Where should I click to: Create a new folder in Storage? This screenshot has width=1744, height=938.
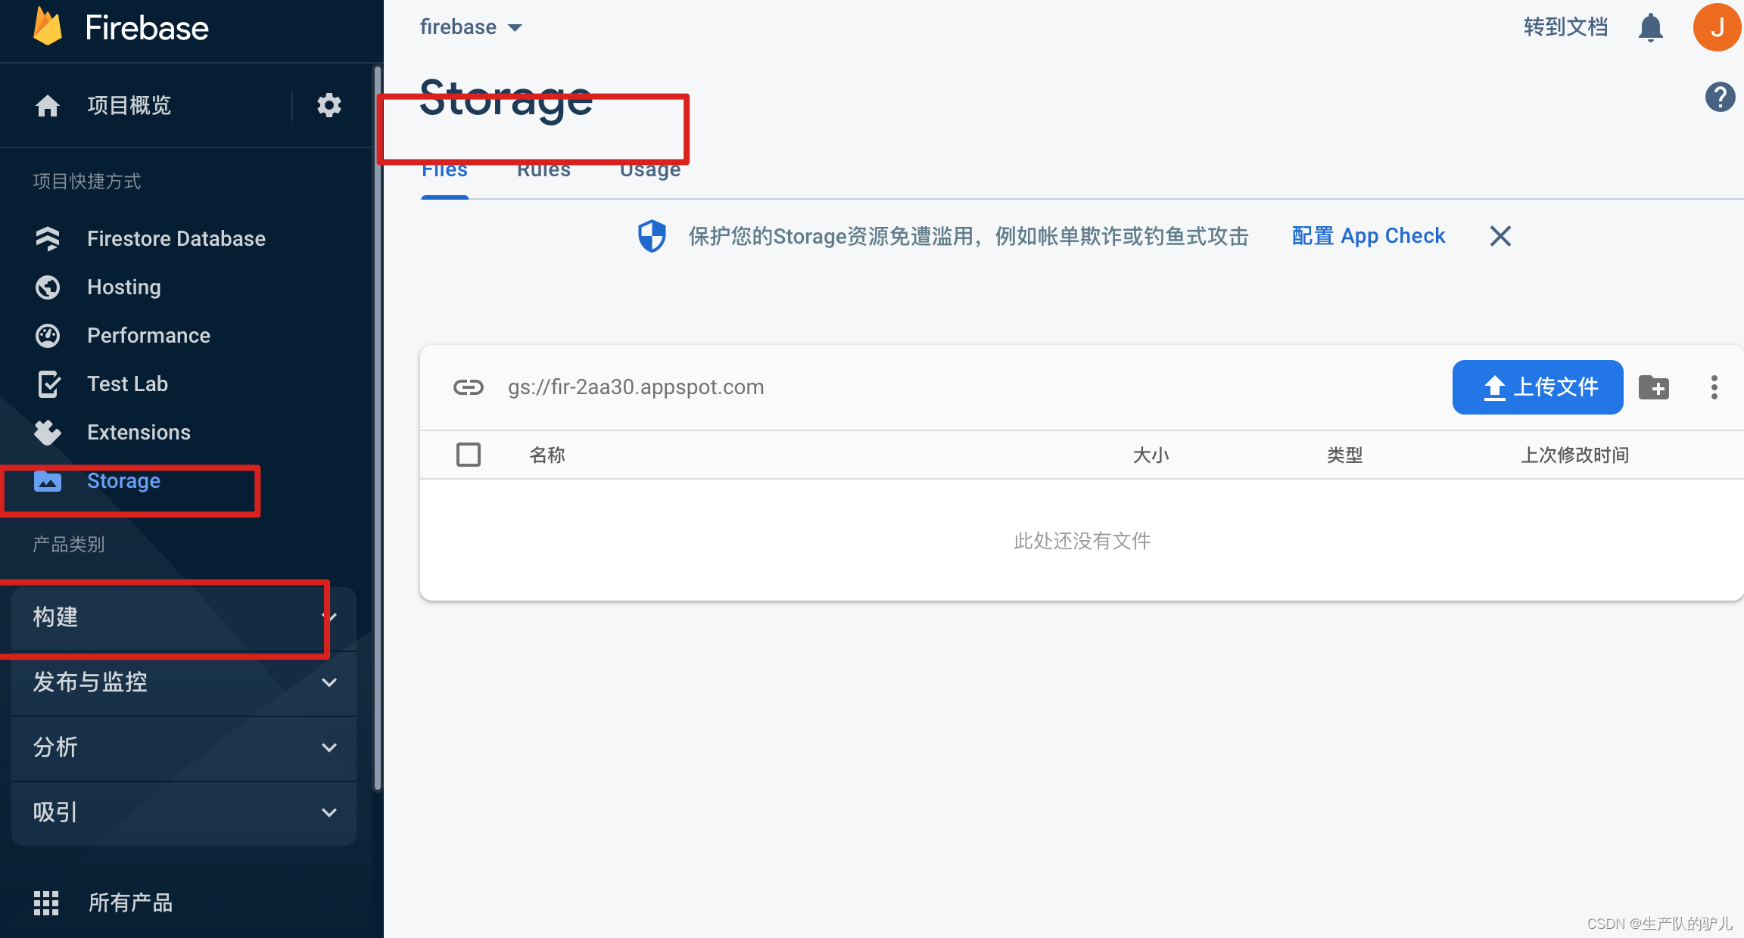point(1655,387)
